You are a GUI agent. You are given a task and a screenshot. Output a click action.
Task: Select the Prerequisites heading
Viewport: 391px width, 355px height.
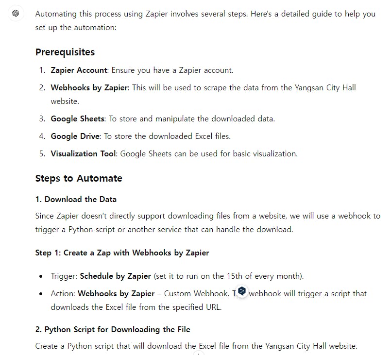click(65, 52)
